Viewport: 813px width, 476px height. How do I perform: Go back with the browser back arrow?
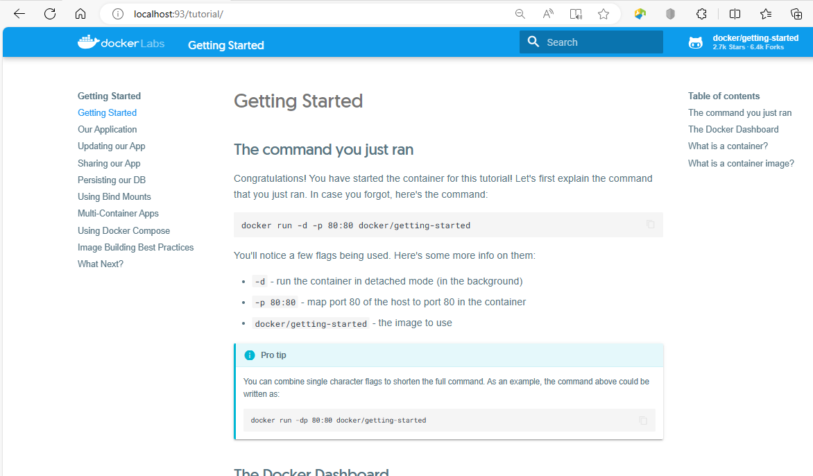tap(19, 14)
